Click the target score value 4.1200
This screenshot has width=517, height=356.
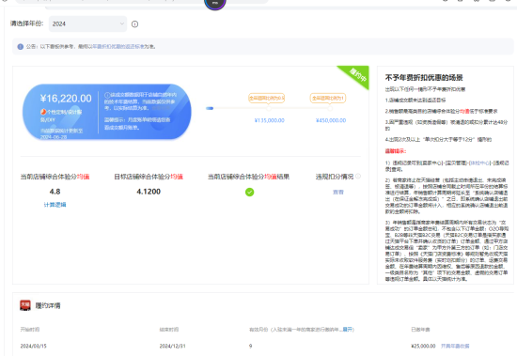pos(149,192)
